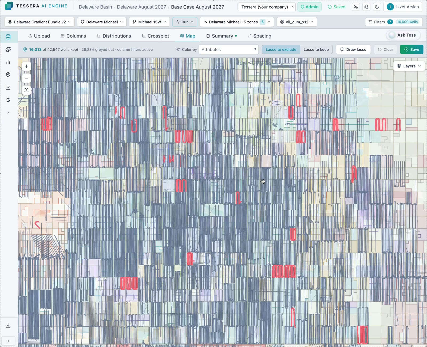This screenshot has width=427, height=347.
Task: Open the Michael 15W branch dropdown
Action: pos(149,22)
